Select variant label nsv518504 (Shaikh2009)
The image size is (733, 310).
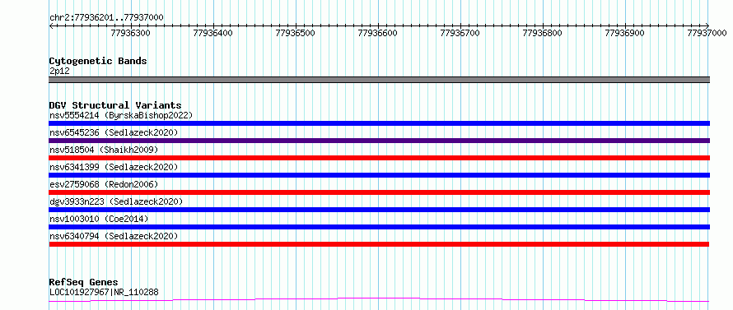point(104,150)
